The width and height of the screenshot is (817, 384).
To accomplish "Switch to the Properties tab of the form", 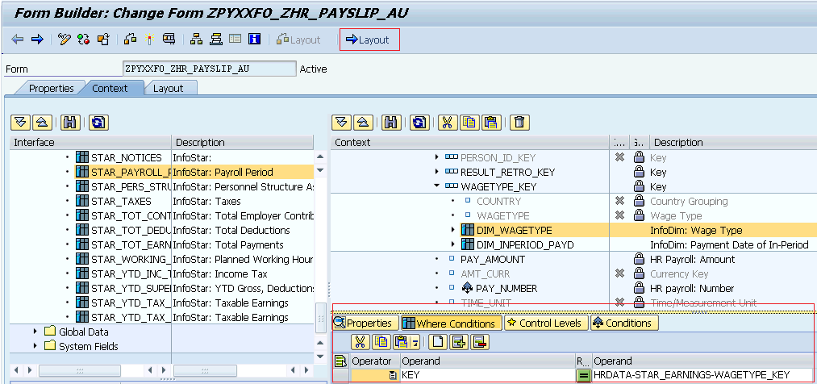I will click(51, 88).
